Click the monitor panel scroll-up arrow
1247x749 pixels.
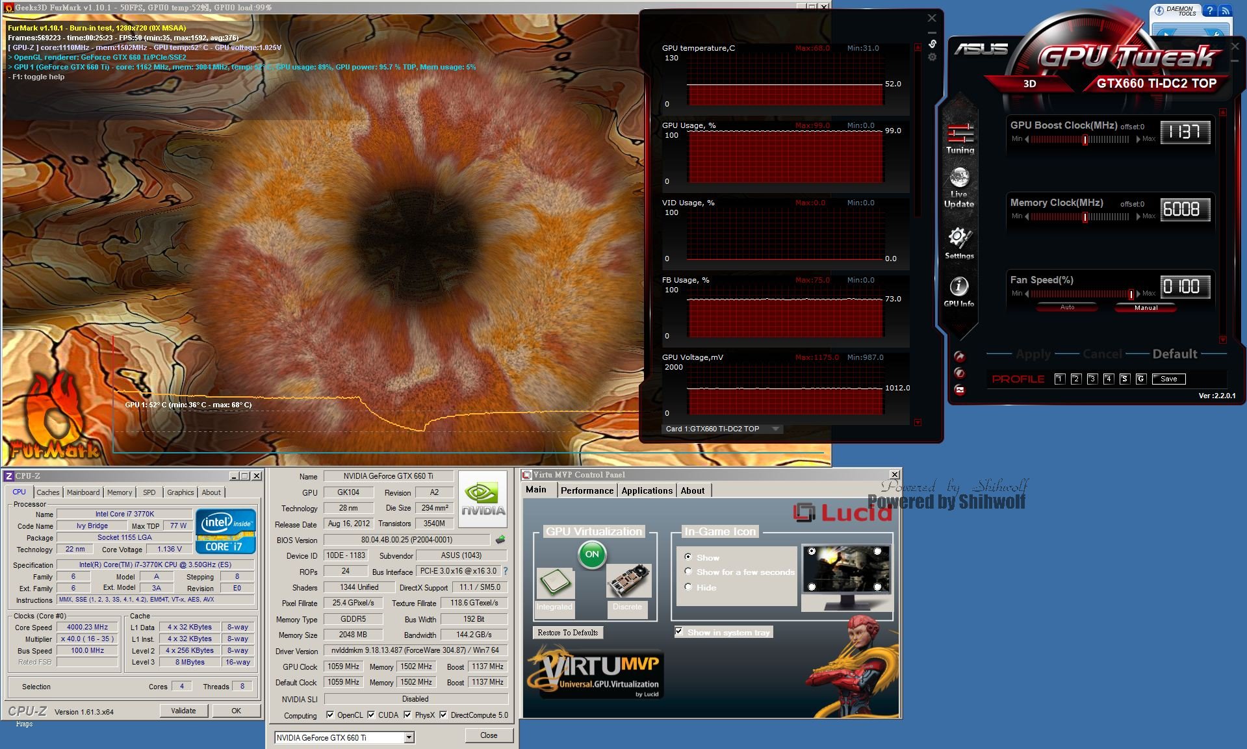tap(918, 47)
